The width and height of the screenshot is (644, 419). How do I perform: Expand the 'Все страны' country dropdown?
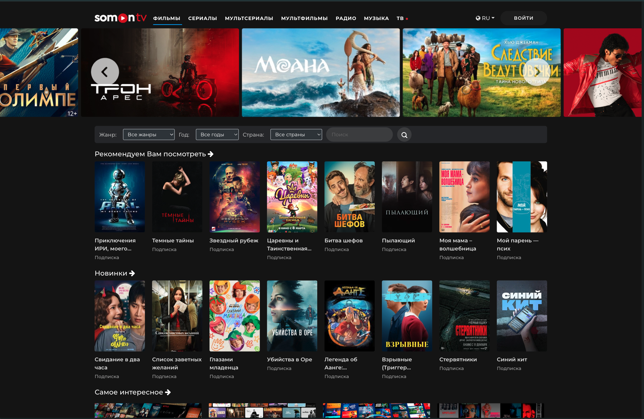click(296, 134)
